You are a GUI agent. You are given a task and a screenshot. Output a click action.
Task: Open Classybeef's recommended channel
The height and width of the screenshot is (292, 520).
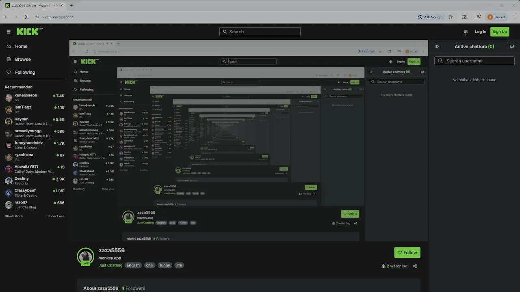[x=35, y=193]
